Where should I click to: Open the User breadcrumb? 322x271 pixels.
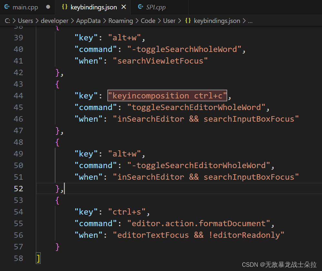(x=169, y=21)
